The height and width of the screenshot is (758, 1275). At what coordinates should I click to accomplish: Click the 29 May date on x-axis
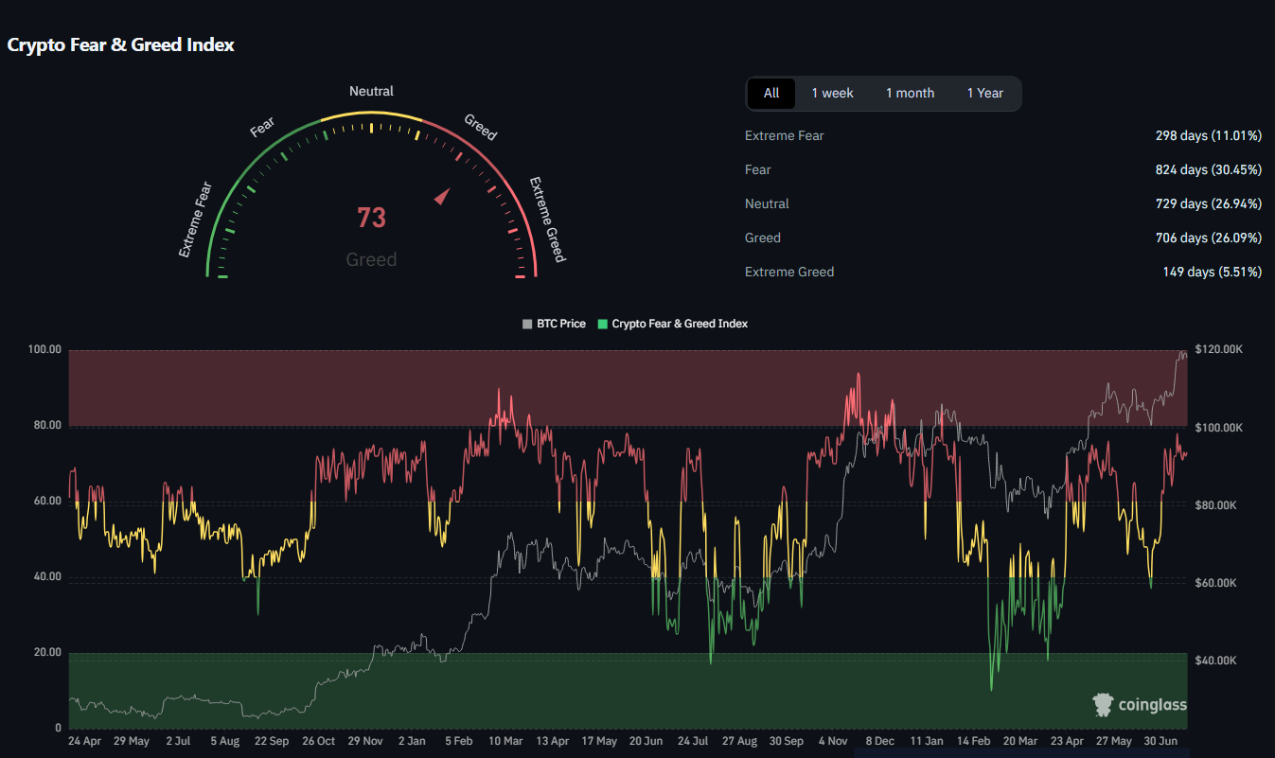pos(131,741)
